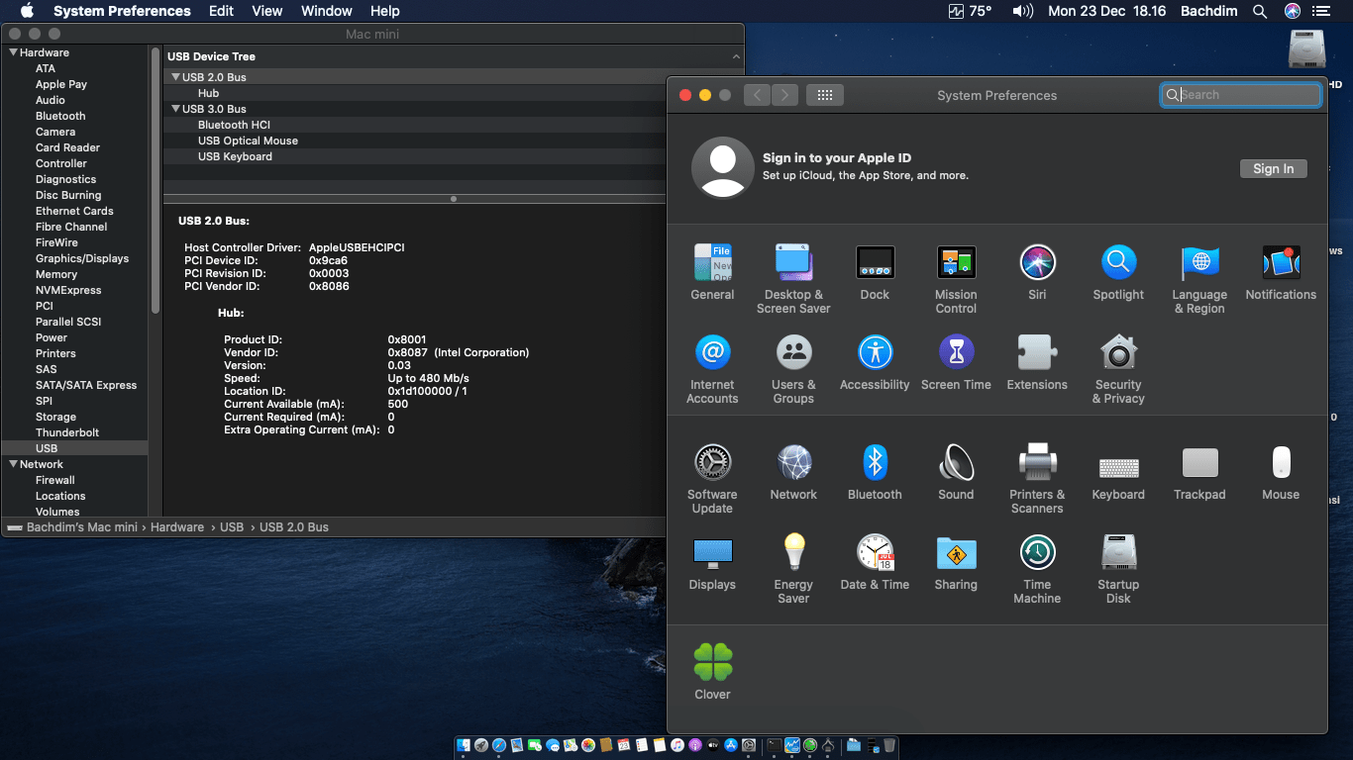
Task: Open the Edit menu
Action: pos(221,11)
